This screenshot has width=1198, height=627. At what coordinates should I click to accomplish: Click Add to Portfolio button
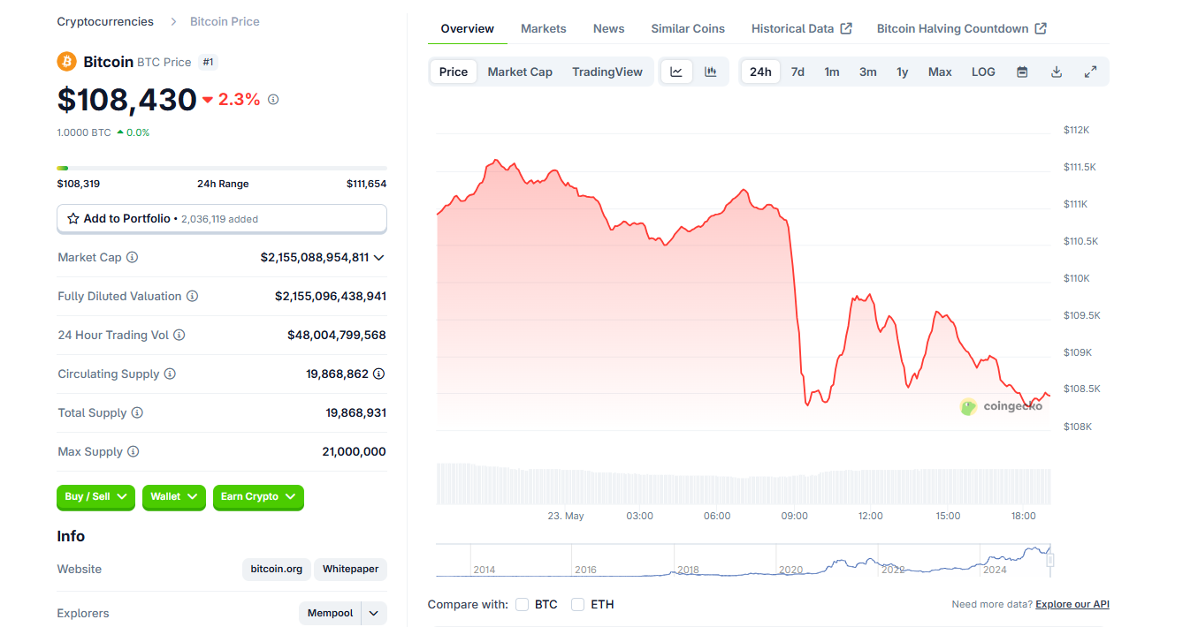point(222,219)
